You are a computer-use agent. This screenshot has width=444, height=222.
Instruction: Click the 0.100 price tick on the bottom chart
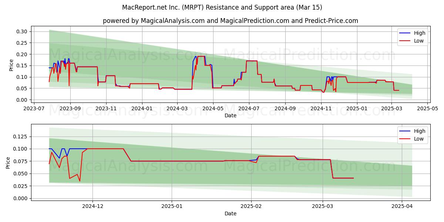tap(21, 149)
